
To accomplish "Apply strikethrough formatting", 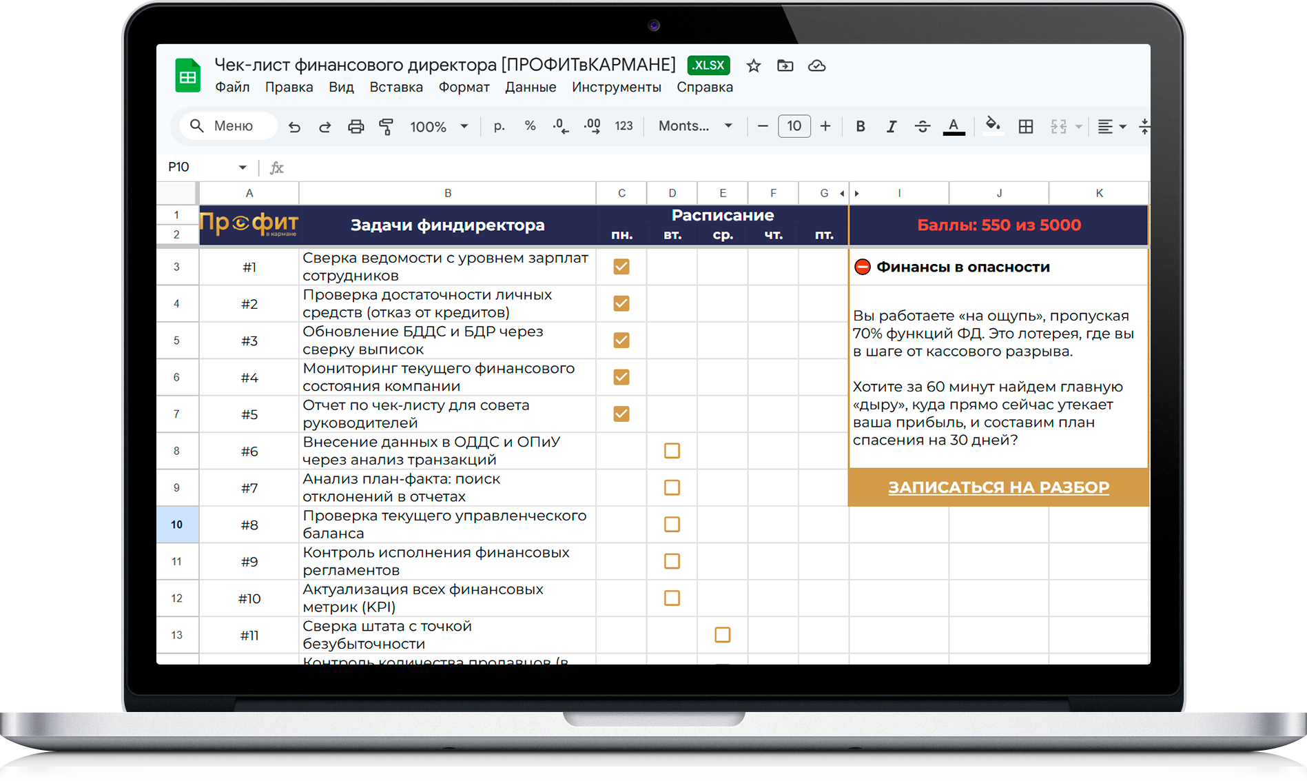I will pyautogui.click(x=922, y=127).
